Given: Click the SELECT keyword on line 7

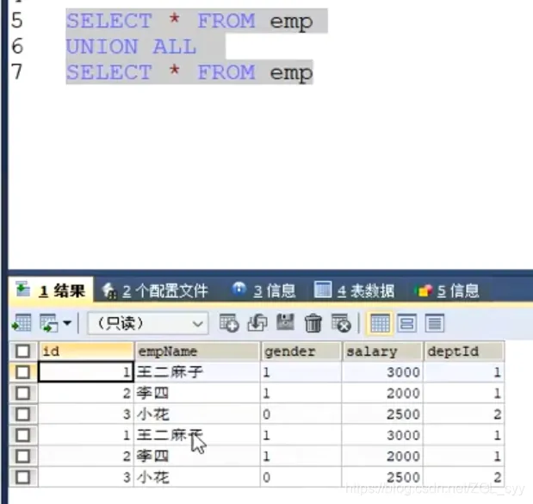Looking at the screenshot, I should tap(108, 72).
